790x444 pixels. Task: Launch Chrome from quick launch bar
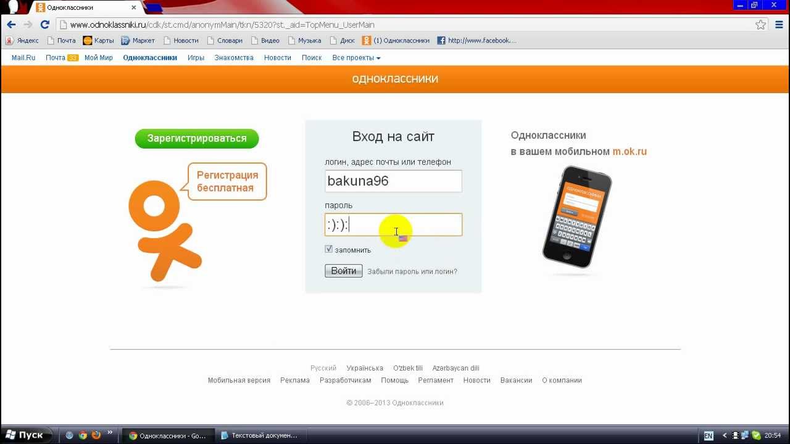coord(83,435)
